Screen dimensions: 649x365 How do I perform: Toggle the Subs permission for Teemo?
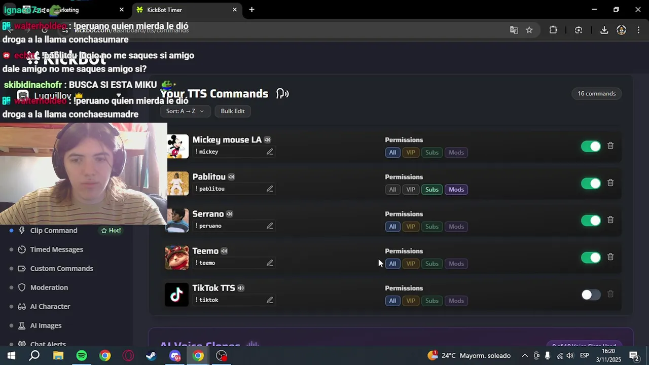pos(432,264)
